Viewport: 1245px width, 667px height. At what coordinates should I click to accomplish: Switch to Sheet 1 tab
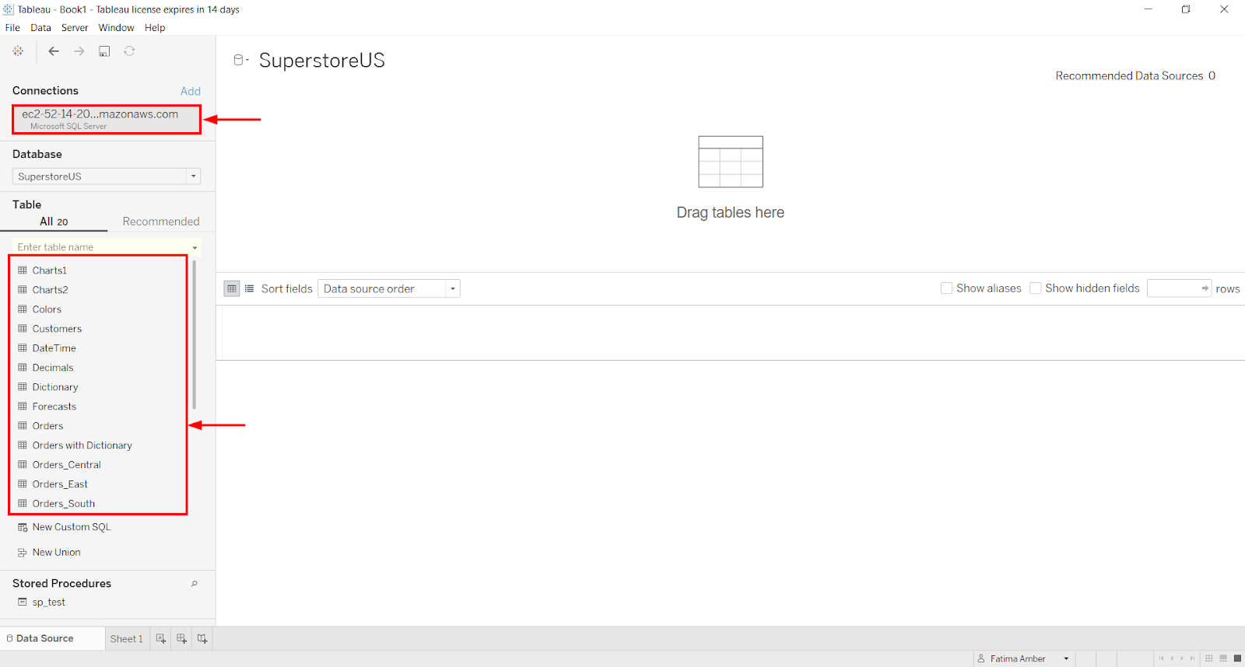126,639
